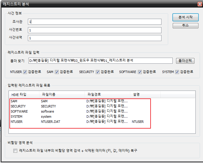Toggle the SECURITY checkbox
The width and height of the screenshot is (203, 163).
pos(98,72)
